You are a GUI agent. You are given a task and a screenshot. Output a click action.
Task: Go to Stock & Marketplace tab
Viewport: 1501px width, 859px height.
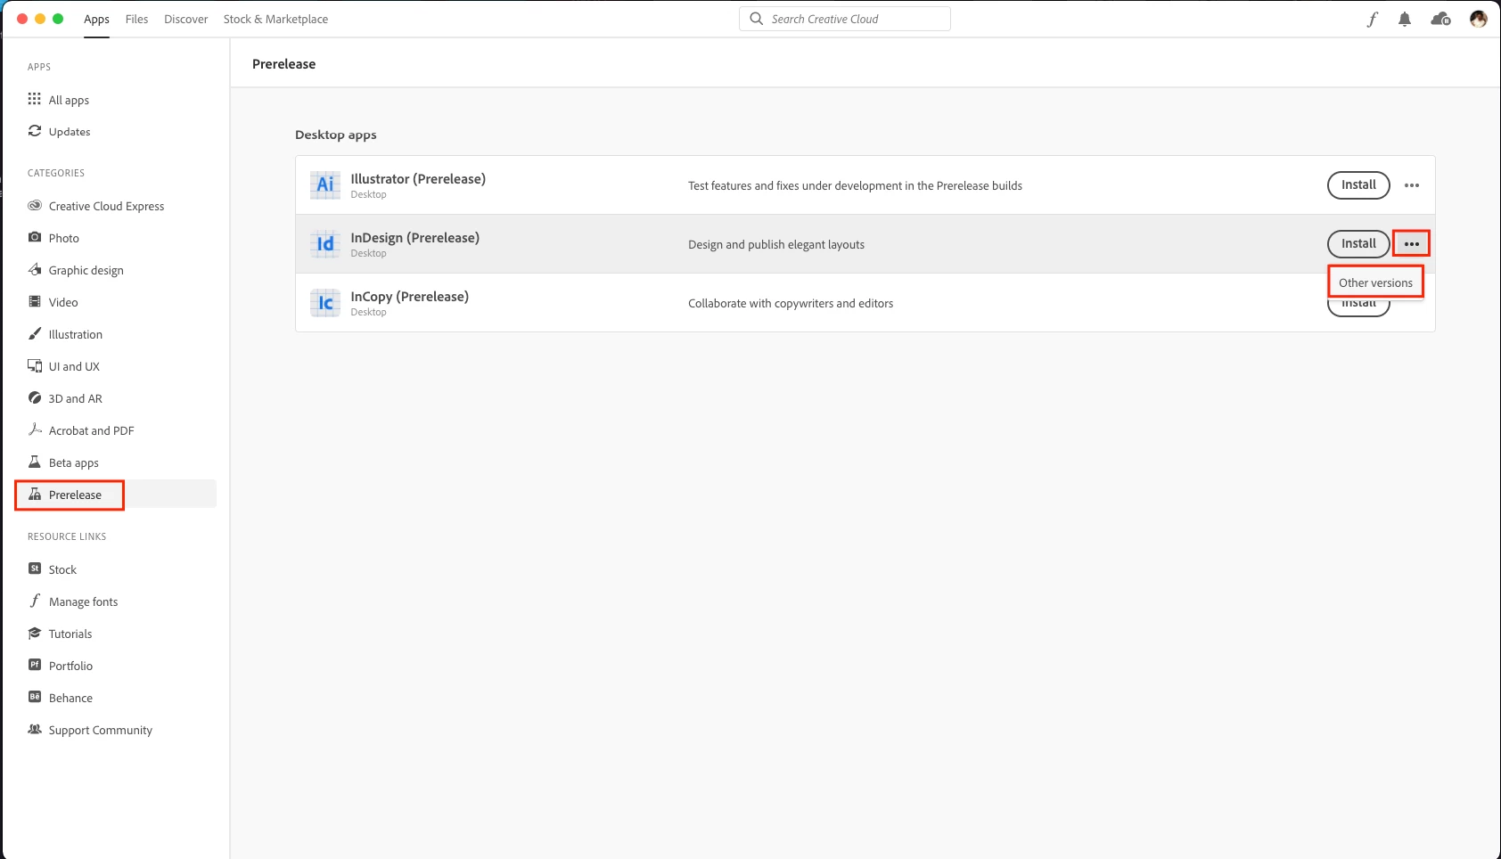(275, 19)
